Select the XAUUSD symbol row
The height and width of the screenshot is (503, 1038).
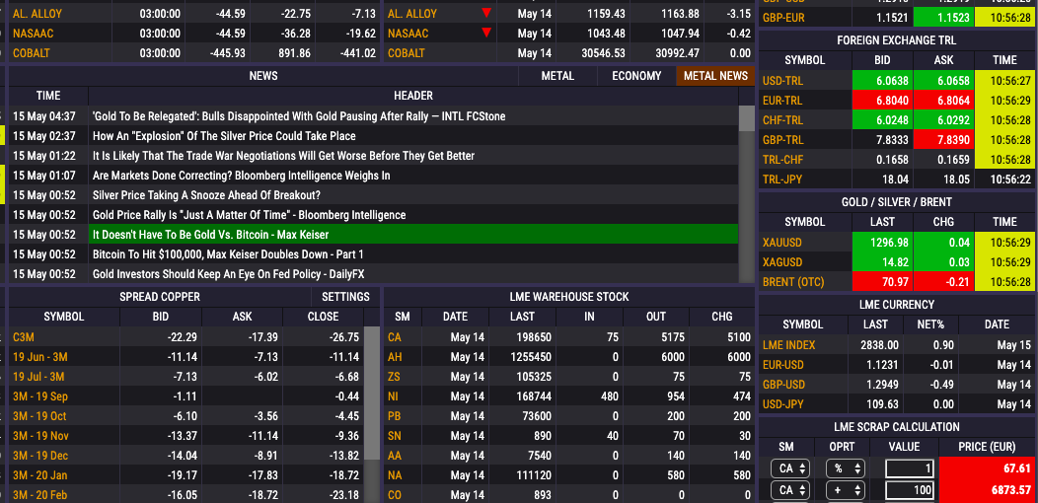(782, 243)
